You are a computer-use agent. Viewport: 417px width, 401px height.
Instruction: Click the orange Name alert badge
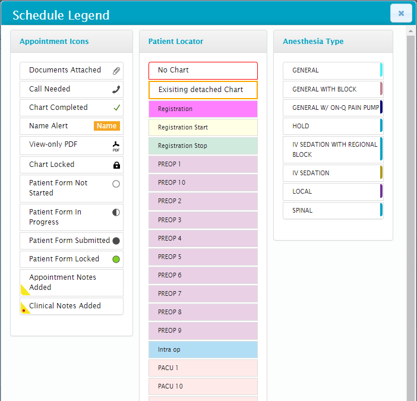coord(107,126)
